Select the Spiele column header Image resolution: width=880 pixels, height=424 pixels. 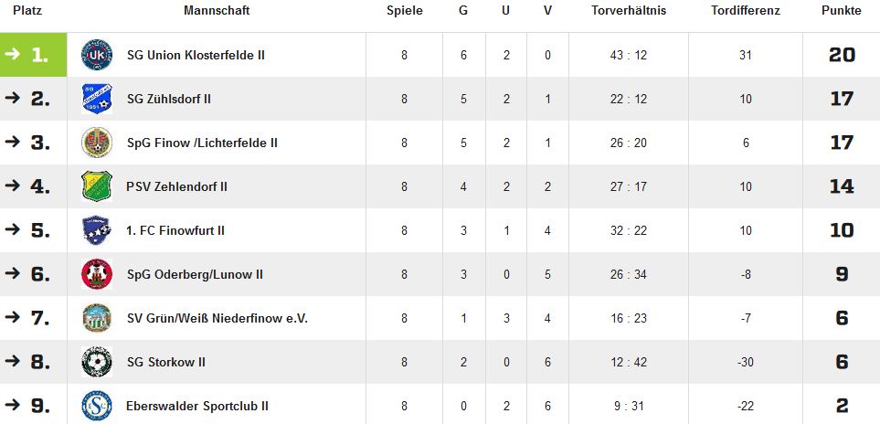point(405,11)
